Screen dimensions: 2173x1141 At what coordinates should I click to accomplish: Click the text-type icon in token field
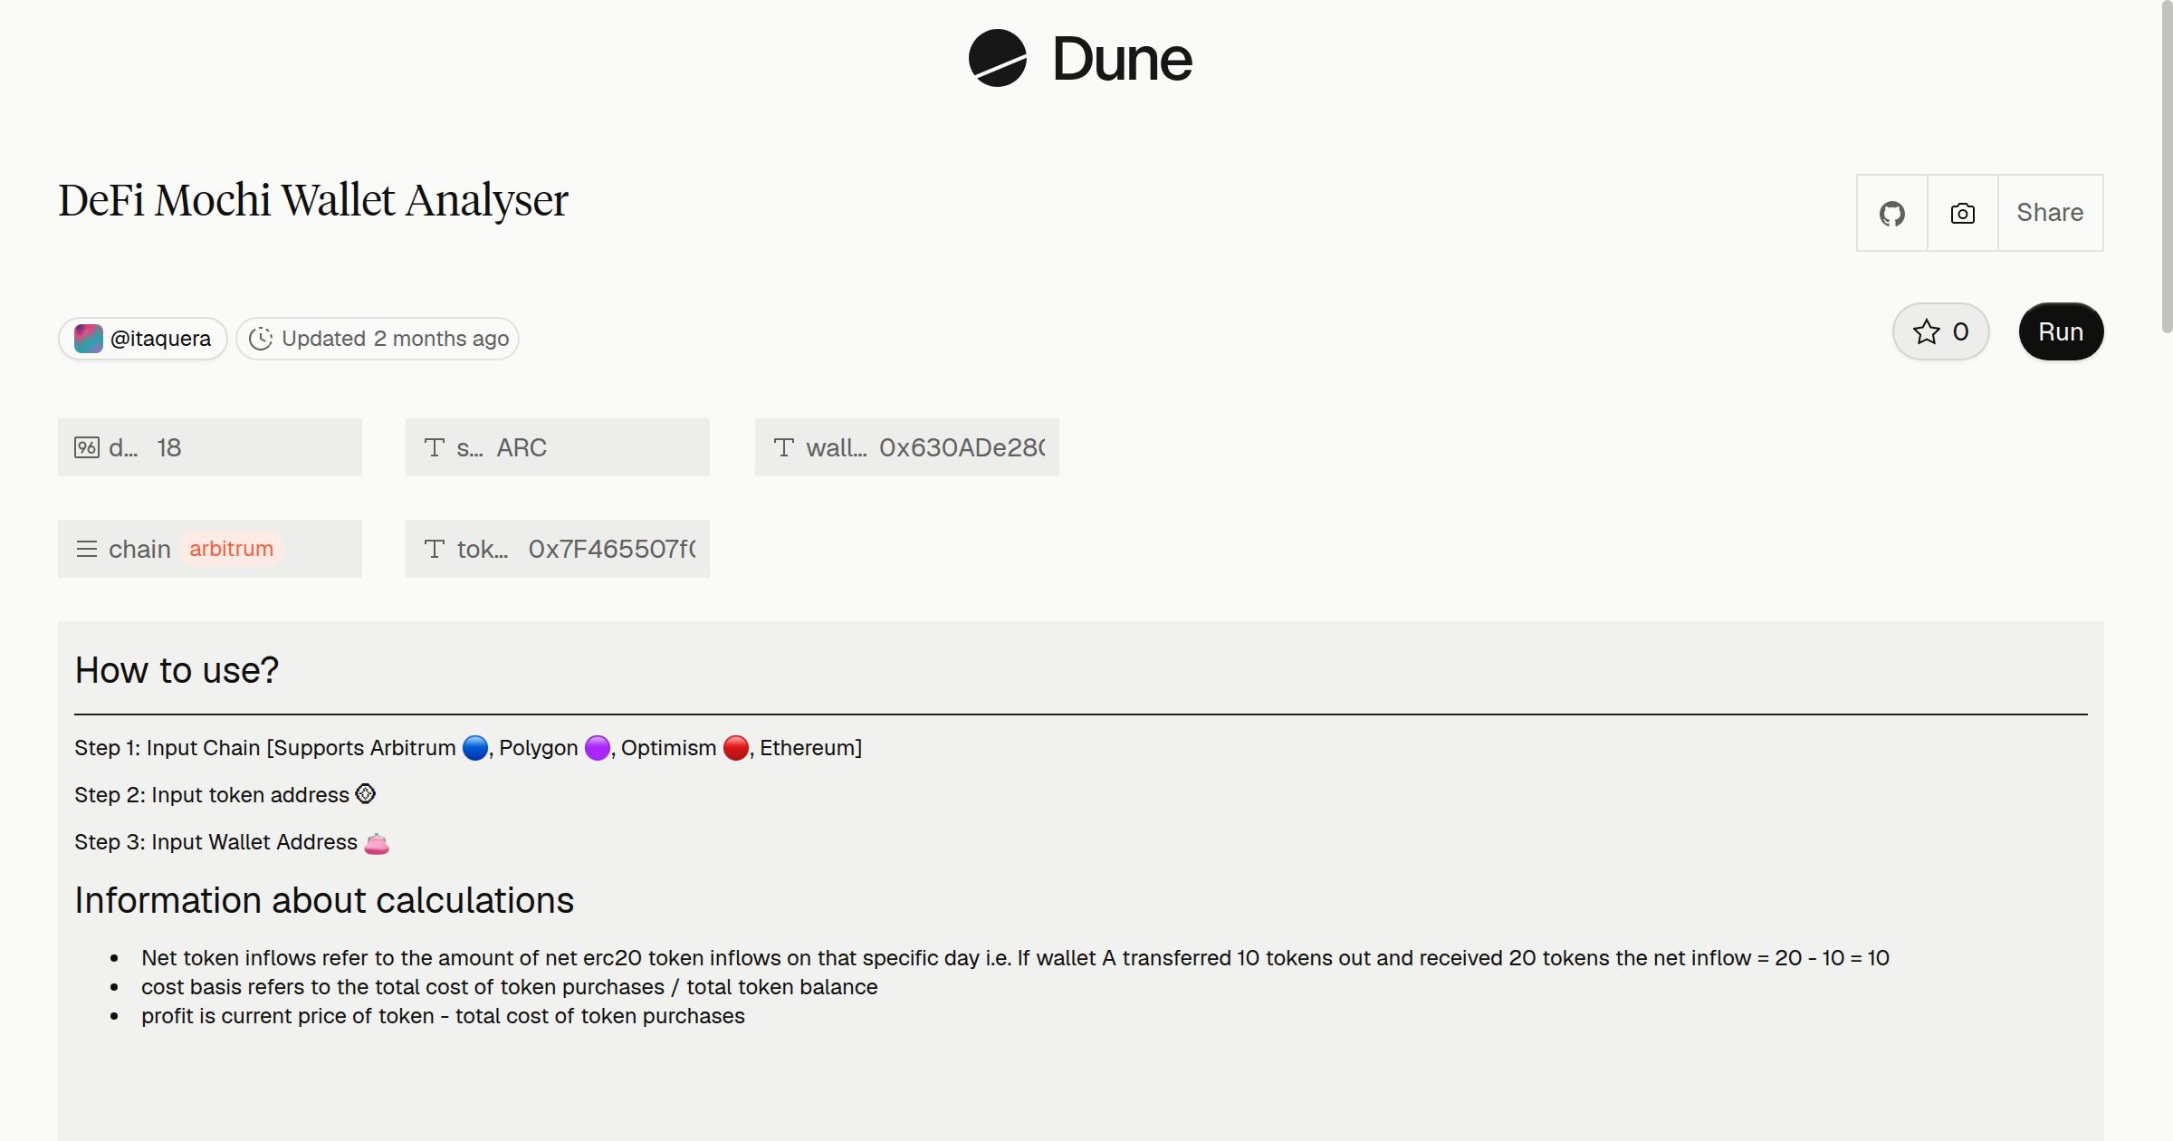tap(435, 549)
